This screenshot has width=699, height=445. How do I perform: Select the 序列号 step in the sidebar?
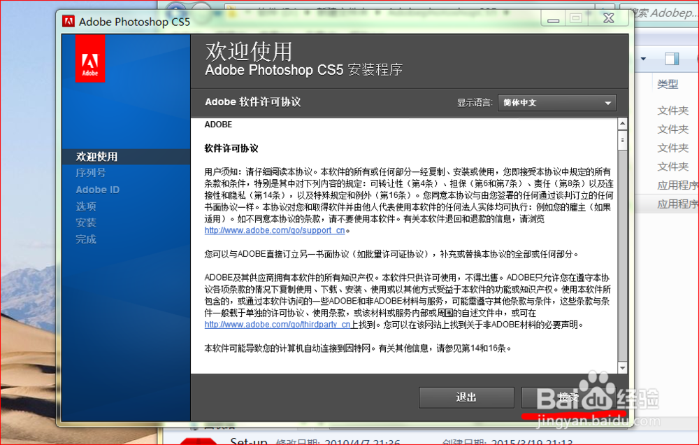(x=90, y=173)
